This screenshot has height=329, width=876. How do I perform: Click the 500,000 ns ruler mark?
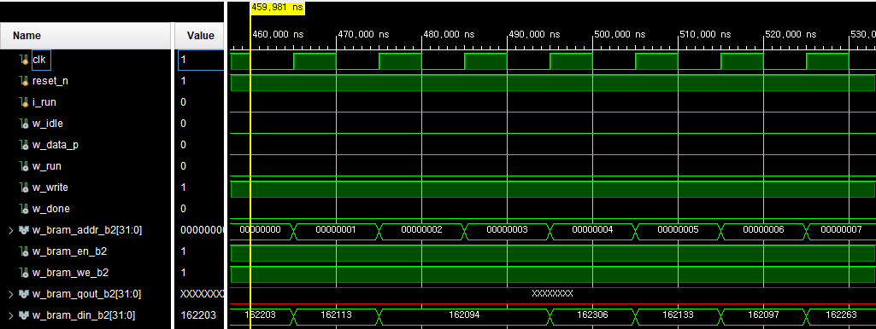[620, 35]
